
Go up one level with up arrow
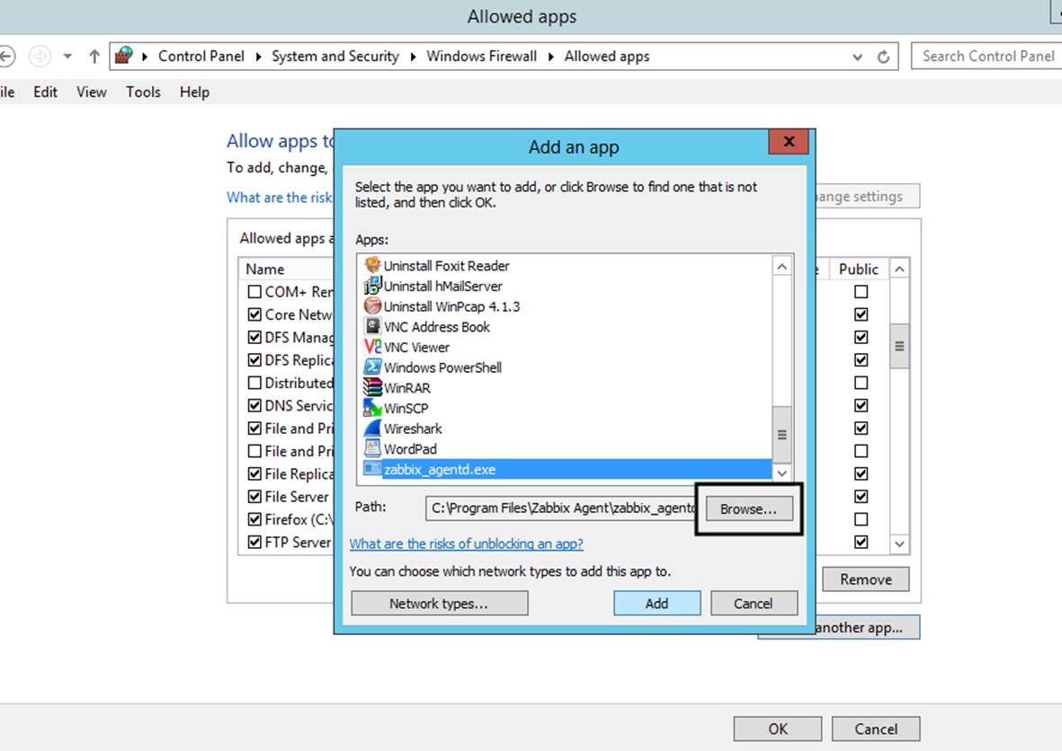tap(94, 57)
